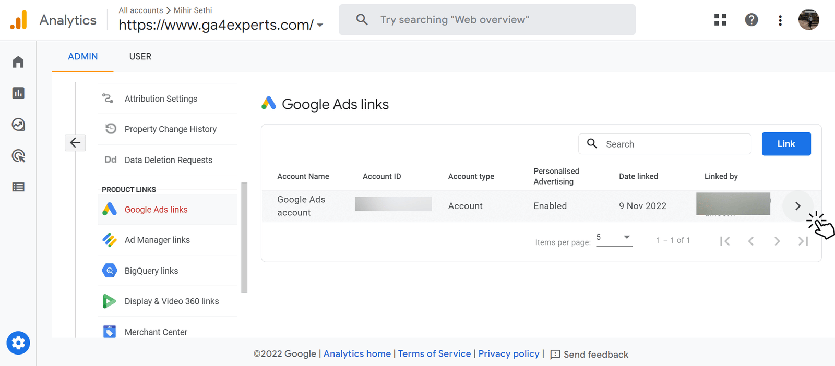The height and width of the screenshot is (366, 835).
Task: Select Data Deletion Requests menu item
Action: tap(168, 160)
